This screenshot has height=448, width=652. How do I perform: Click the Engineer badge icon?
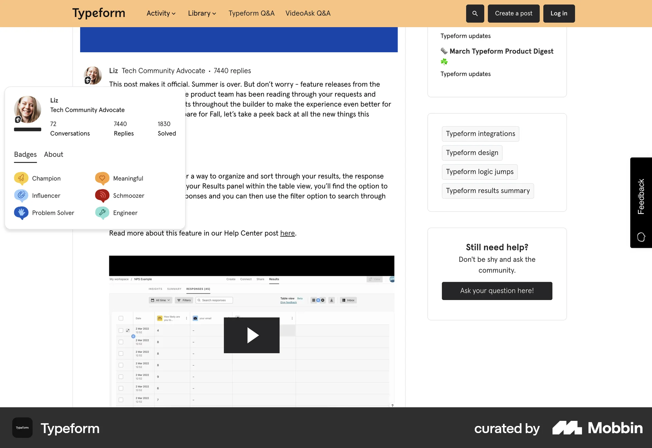tap(102, 213)
